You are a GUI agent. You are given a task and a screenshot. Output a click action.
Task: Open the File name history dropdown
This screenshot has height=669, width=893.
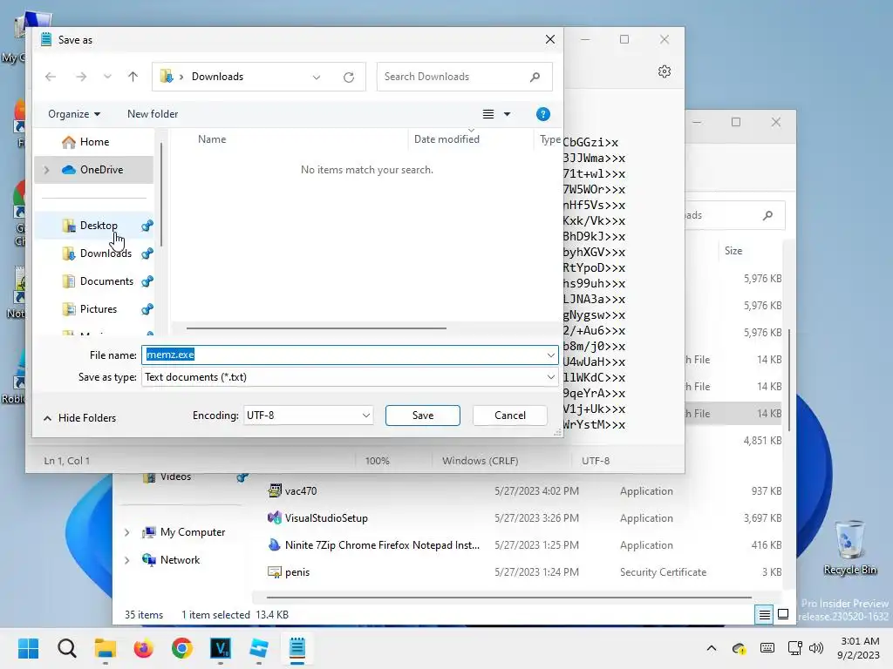coord(551,355)
